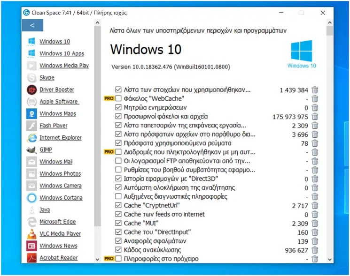
Task: Uncheck Μητρώα ενημερώσεων checkbox
Action: pyautogui.click(x=118, y=107)
